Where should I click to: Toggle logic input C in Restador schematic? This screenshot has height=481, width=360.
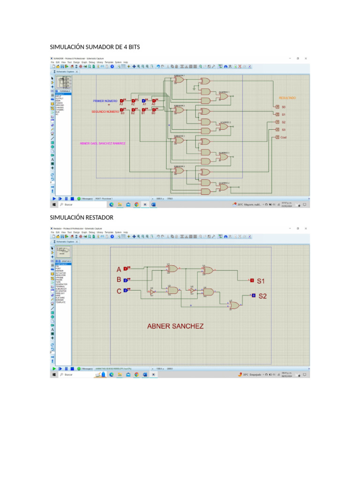point(127,290)
